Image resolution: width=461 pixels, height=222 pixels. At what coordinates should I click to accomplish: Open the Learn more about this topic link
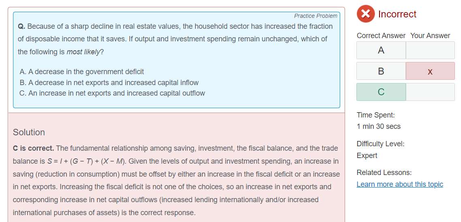click(400, 184)
